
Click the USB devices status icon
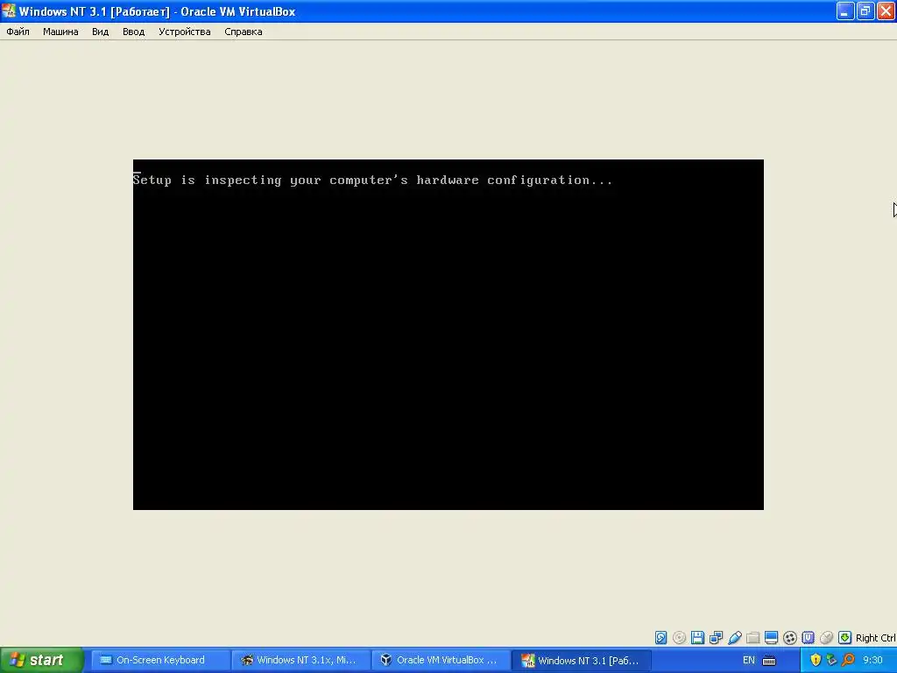point(735,638)
